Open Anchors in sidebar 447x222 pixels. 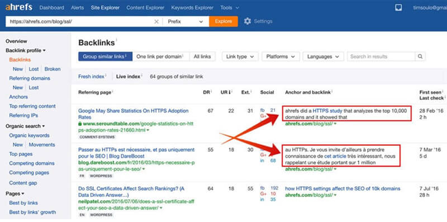coord(18,97)
